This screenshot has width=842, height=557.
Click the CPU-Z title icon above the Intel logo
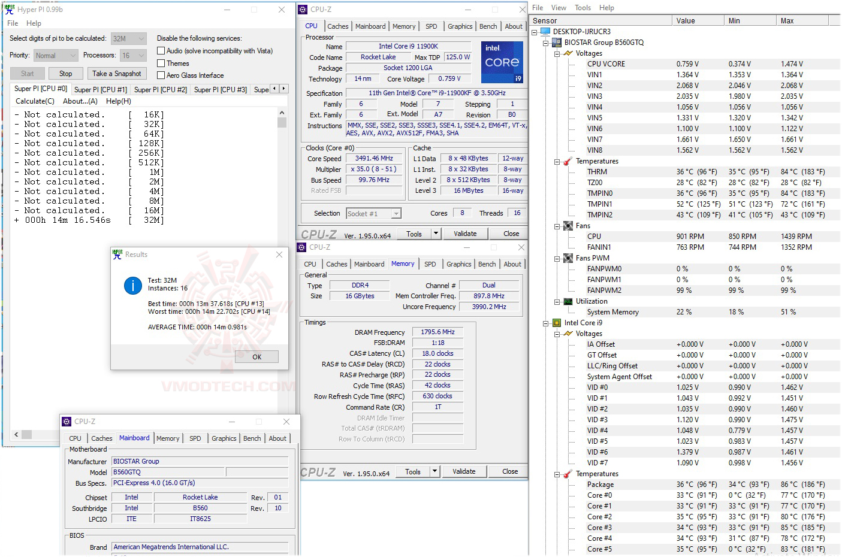pos(303,10)
